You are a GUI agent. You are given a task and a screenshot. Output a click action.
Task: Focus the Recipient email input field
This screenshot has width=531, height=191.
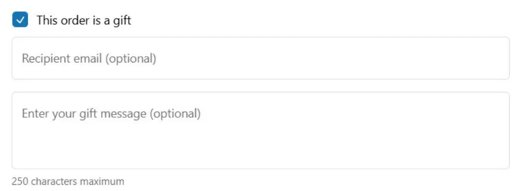click(x=260, y=58)
